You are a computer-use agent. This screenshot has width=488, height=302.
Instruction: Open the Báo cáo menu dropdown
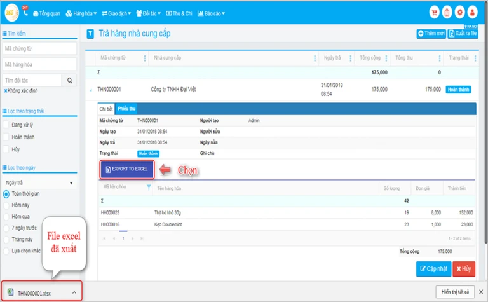click(211, 13)
